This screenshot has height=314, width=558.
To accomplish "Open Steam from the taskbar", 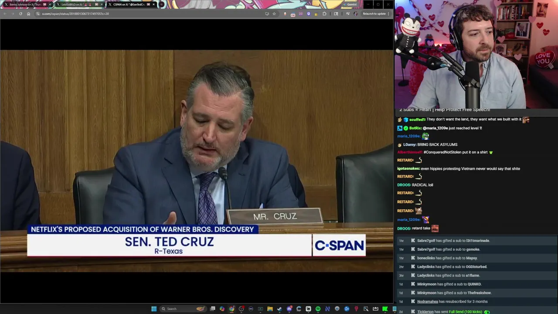I will pyautogui.click(x=279, y=309).
